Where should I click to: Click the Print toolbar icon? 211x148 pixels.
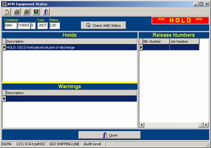(x=17, y=12)
